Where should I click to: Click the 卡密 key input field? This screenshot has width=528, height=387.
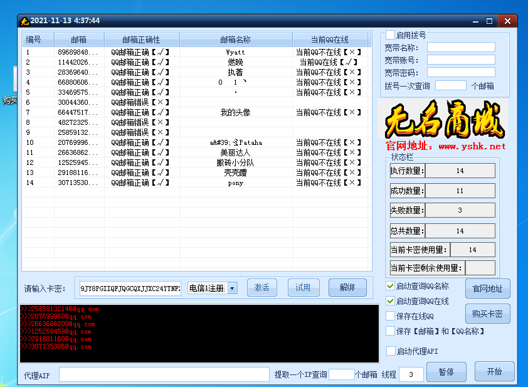pos(130,289)
